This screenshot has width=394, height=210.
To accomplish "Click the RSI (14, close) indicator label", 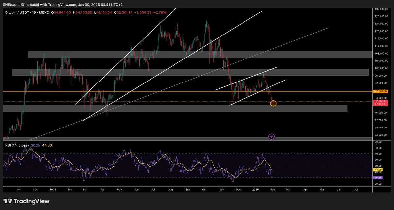I will click(x=17, y=145).
